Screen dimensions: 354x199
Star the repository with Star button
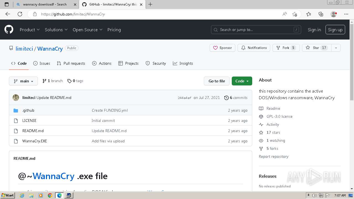[x=317, y=48]
